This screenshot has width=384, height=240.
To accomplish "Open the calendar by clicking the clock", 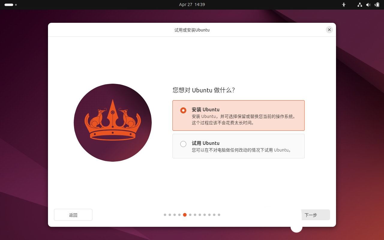I will 192,4.
